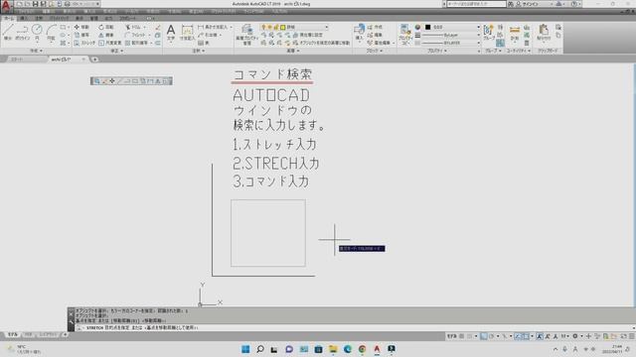Toggle snap mode in the status bar
This screenshot has width=636, height=357.
(x=470, y=336)
